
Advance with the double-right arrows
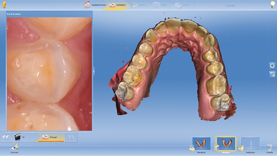coord(71,137)
